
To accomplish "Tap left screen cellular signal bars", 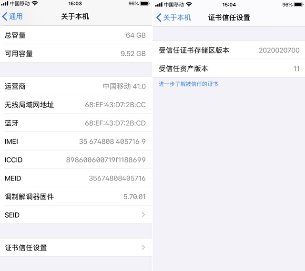I will pyautogui.click(x=5, y=3).
